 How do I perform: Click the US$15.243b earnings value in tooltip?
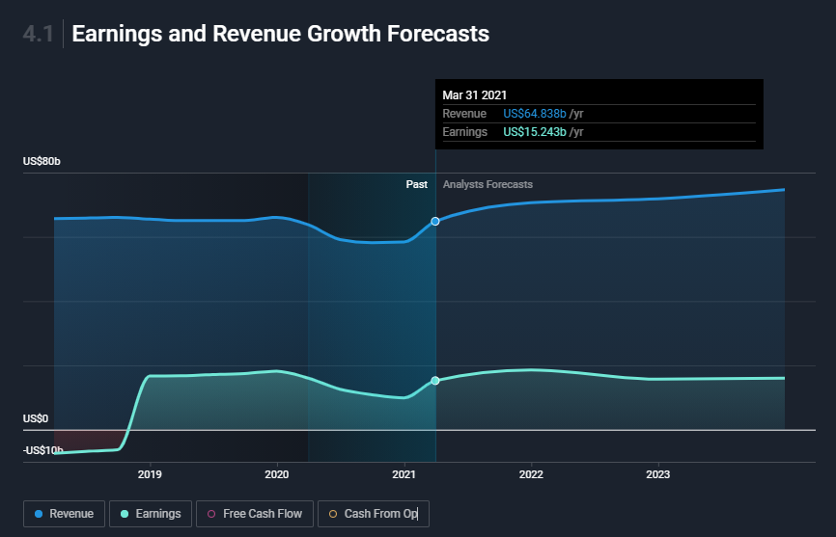click(x=535, y=132)
